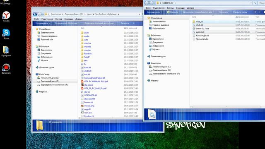The image size is (265, 149).
Task: Click Відеозаписи icon in San Andreas window
Action: pos(39,50)
